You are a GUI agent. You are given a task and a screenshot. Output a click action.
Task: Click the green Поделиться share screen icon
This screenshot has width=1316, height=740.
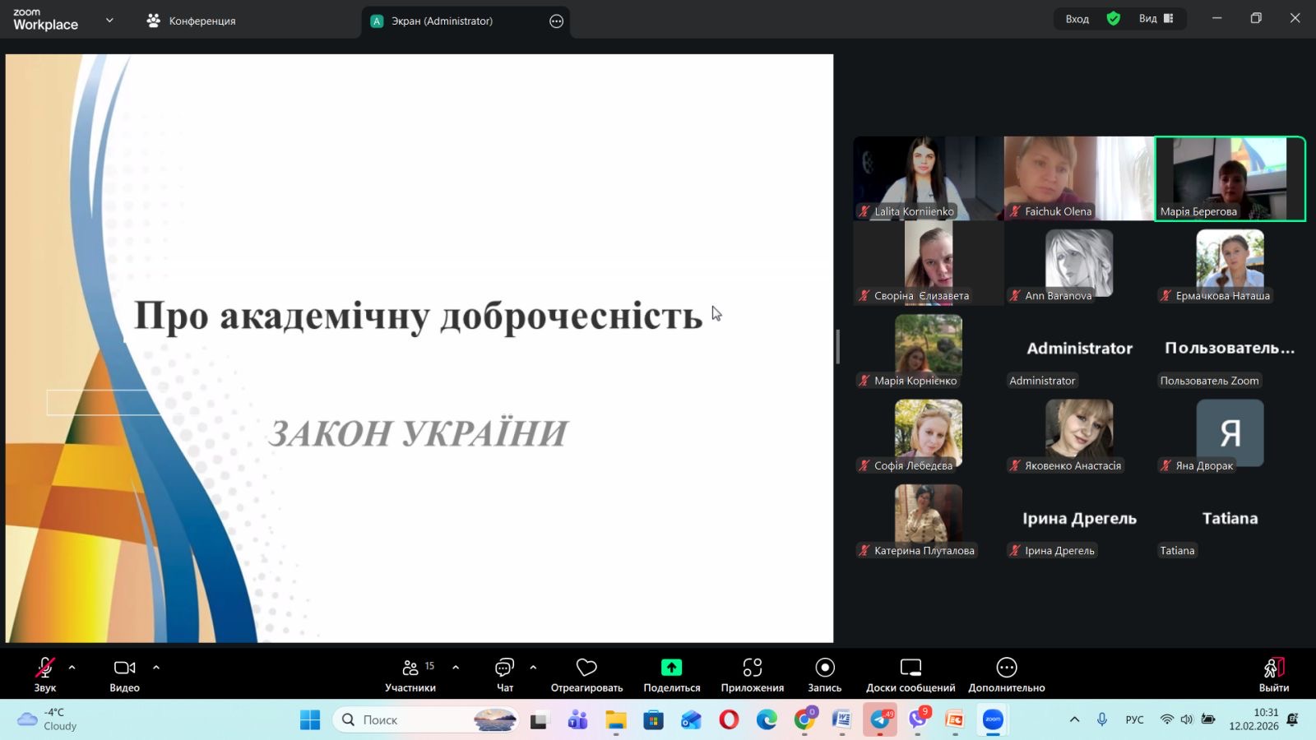[x=671, y=668]
